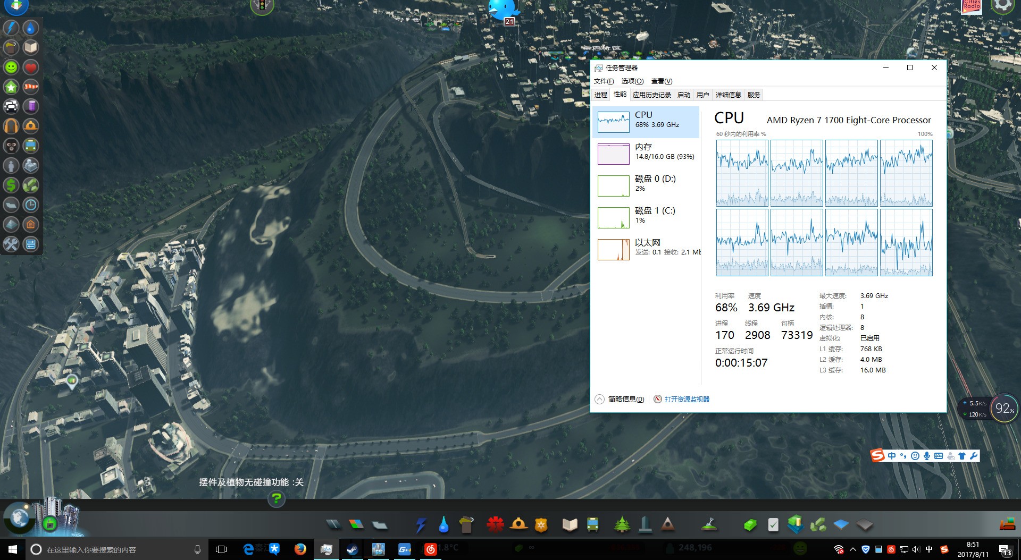Image resolution: width=1021 pixels, height=560 pixels.
Task: Open the policies checkmark panel
Action: coord(773,525)
